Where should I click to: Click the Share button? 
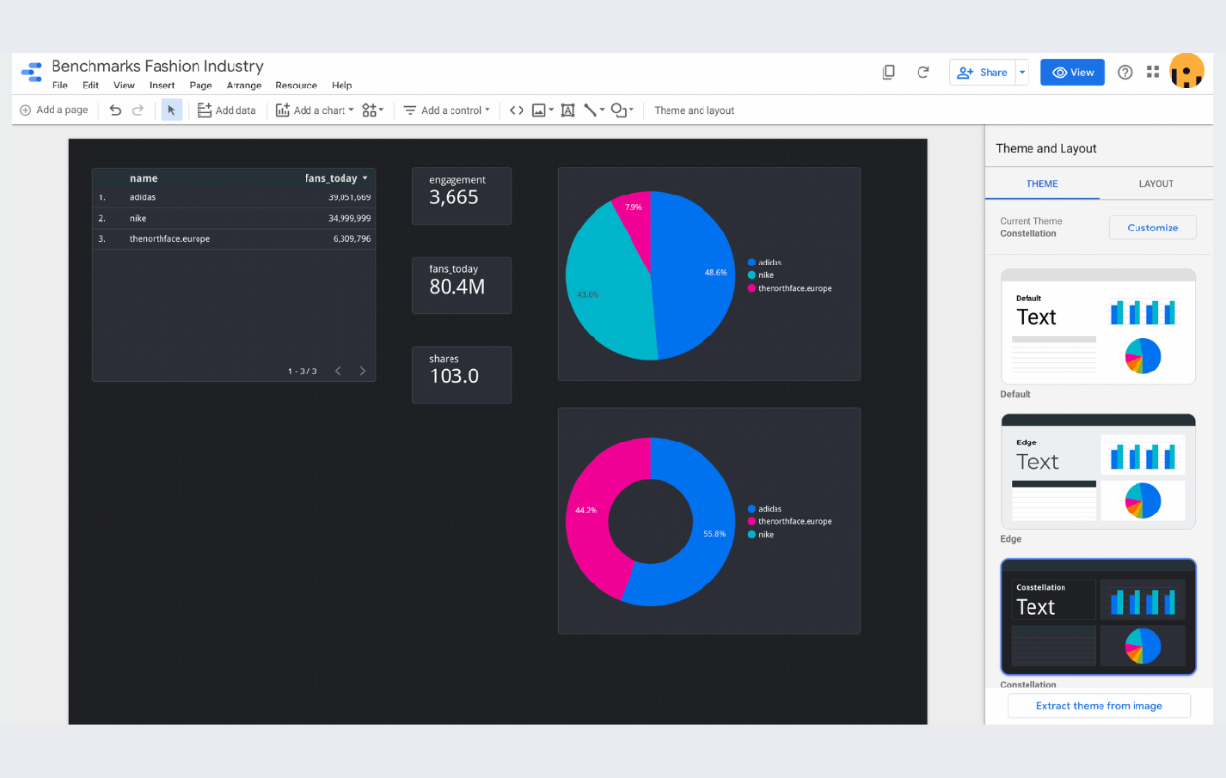983,72
